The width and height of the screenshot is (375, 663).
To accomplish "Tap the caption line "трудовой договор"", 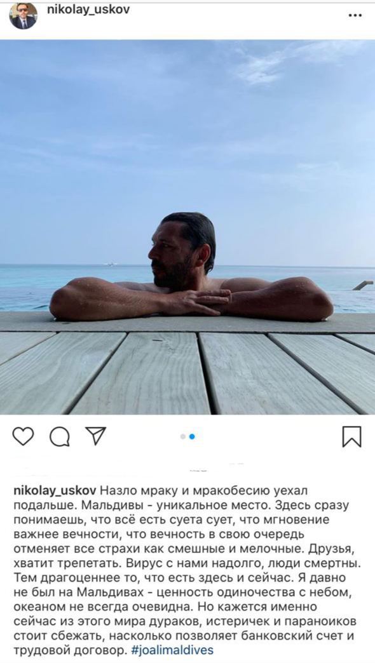I will point(70,650).
